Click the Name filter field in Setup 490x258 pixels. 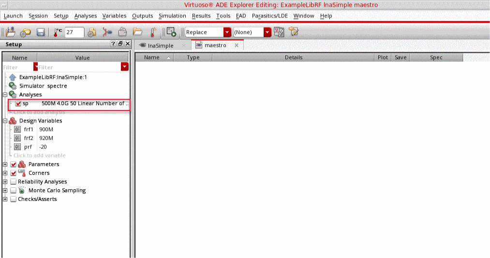18,67
